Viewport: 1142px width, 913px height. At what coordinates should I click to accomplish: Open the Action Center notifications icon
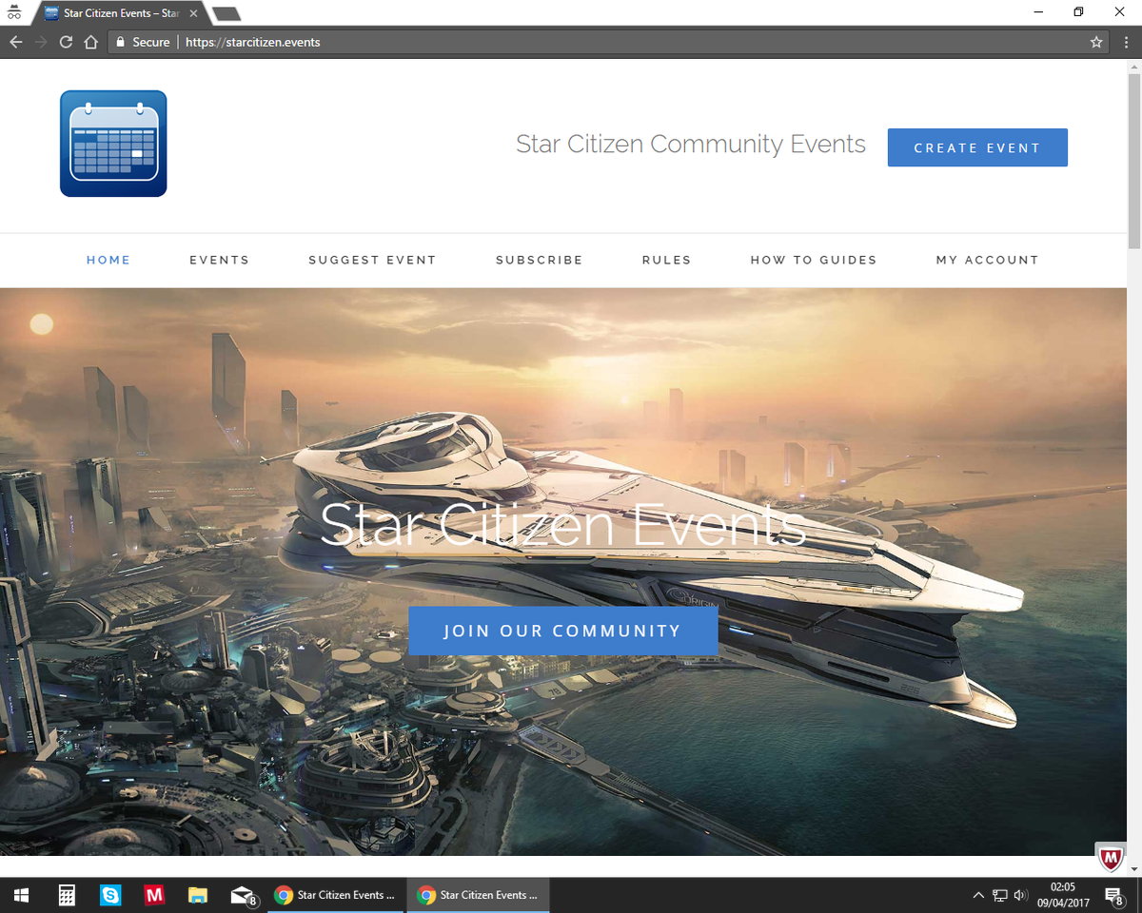tap(1113, 895)
